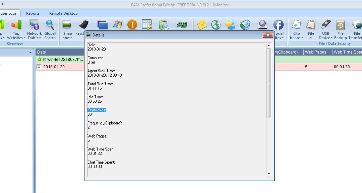Screen dimensions: 362x193
Task: Collapse the win-leo22s8677h tree node
Action: 45,60
